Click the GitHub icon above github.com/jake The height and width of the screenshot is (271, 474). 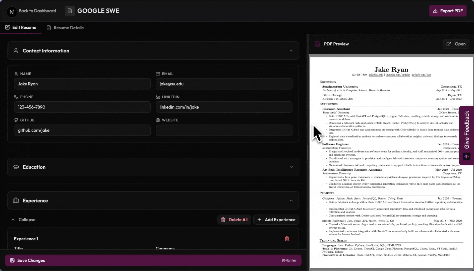pyautogui.click(x=16, y=120)
